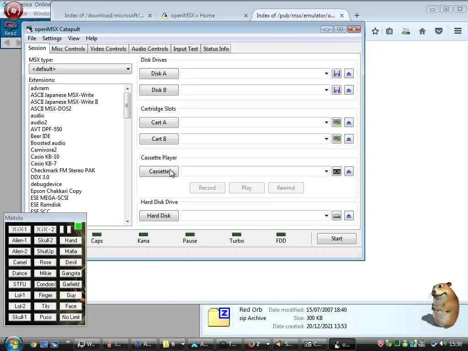
Task: Click the Extensions list scrollbar thumb
Action: [x=128, y=106]
